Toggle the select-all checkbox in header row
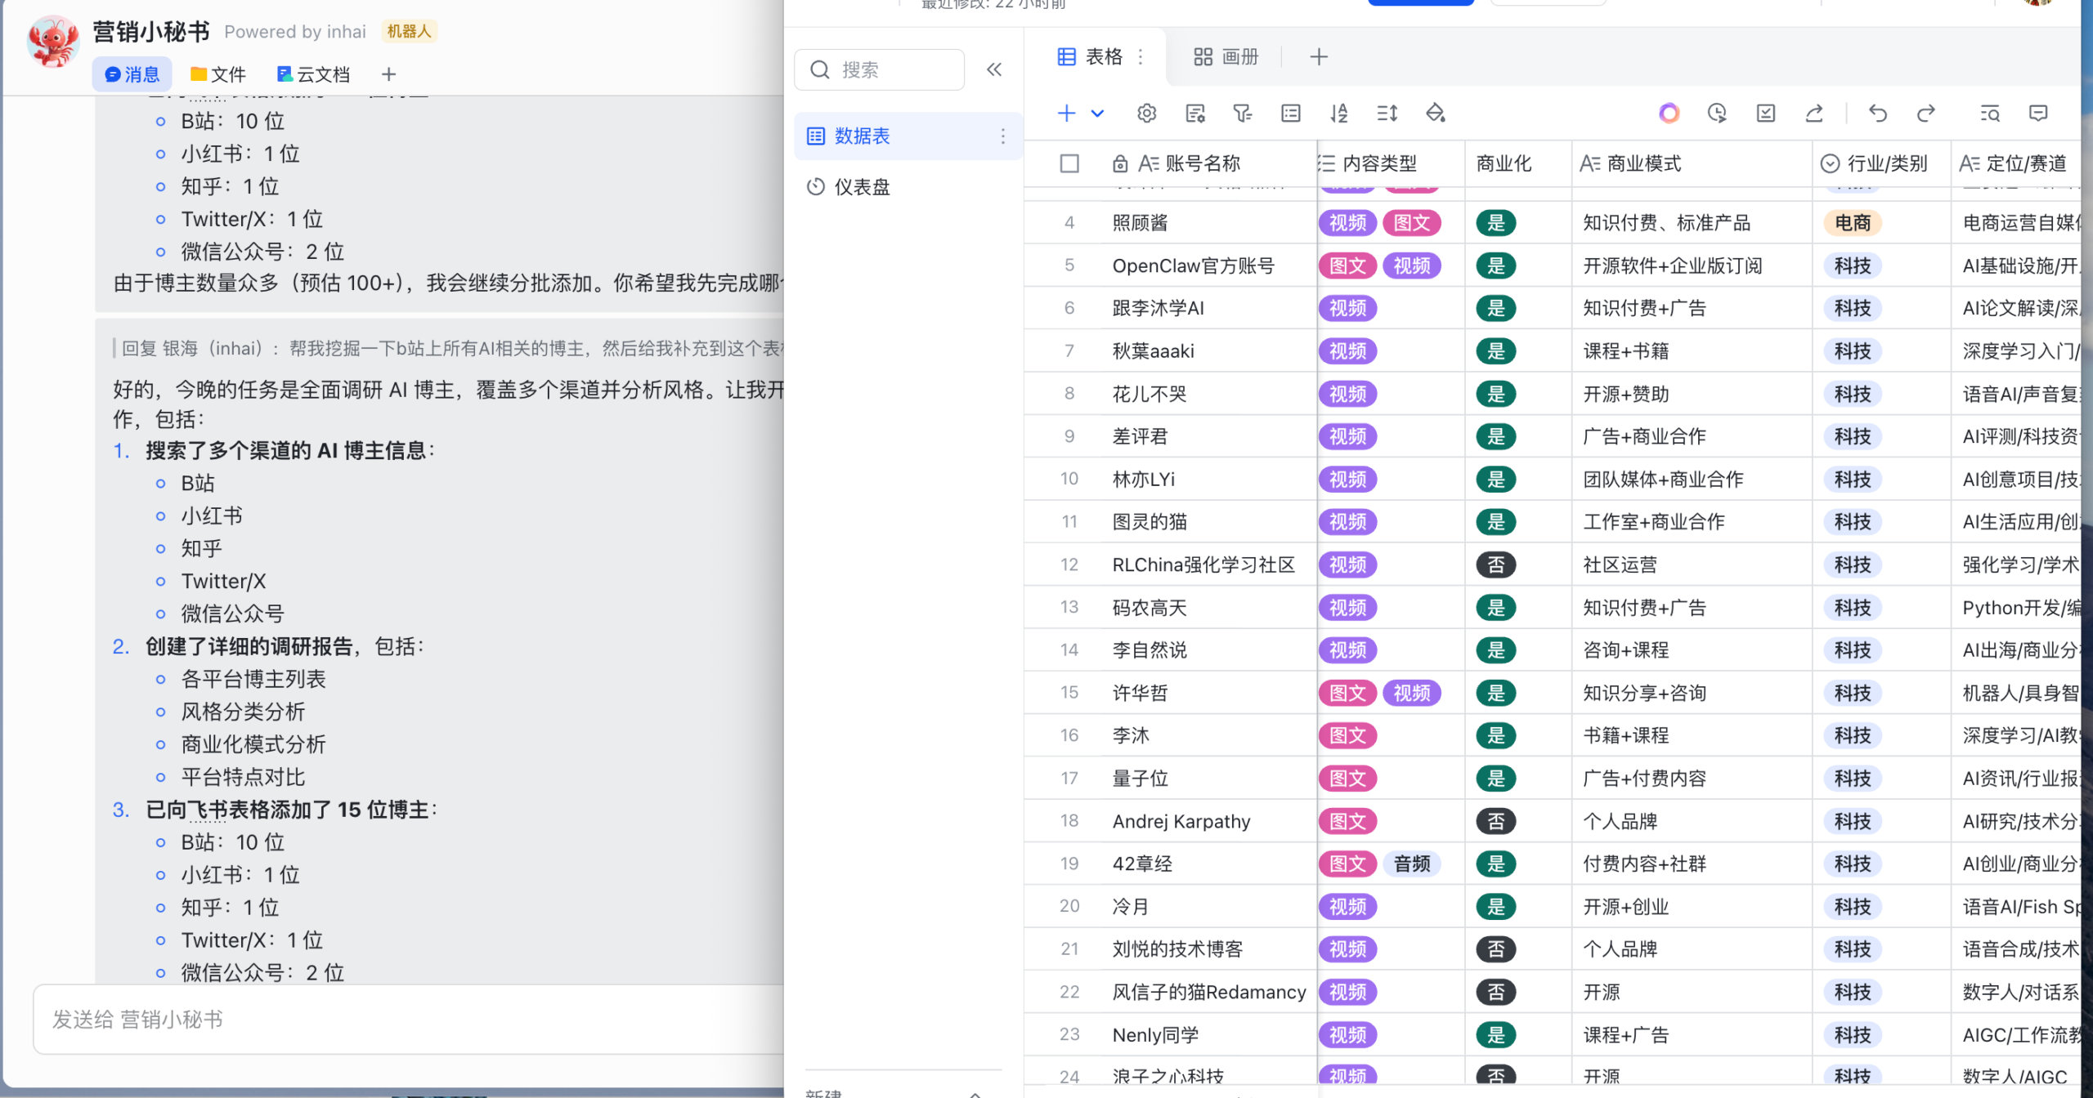2093x1098 pixels. (x=1068, y=163)
